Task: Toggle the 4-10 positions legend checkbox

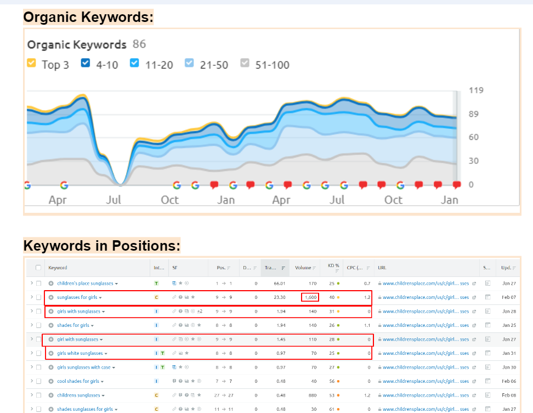Action: coord(86,63)
